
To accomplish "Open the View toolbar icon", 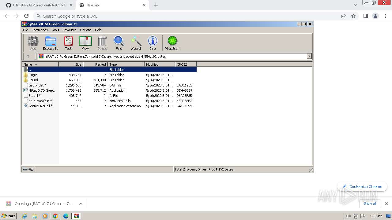I will coord(85,43).
